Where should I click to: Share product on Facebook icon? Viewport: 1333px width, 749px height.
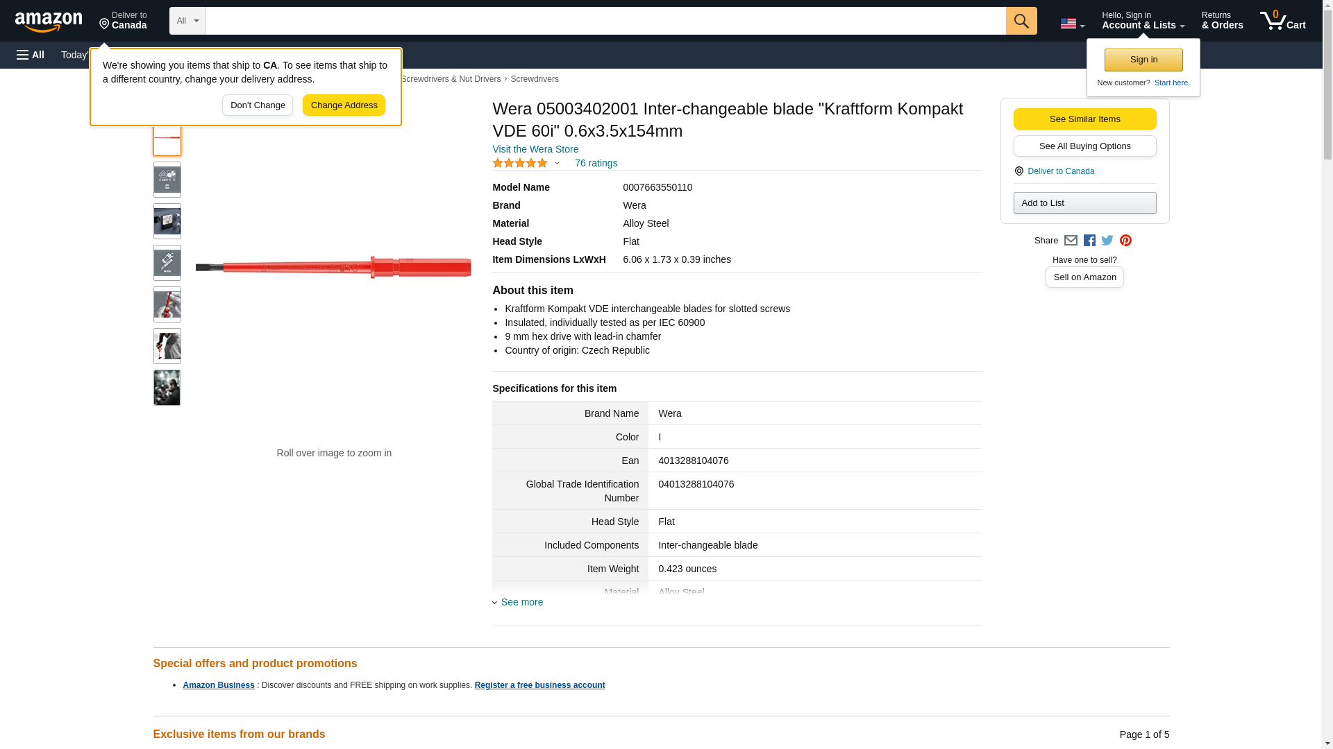point(1089,241)
